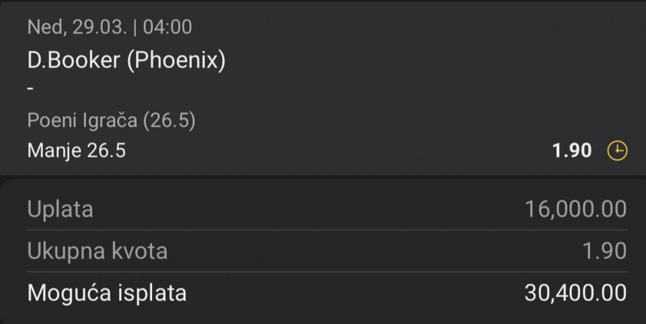Select the Manje 26.5 pick
The image size is (646, 324).
tap(76, 151)
